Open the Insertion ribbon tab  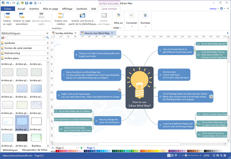[34, 9]
